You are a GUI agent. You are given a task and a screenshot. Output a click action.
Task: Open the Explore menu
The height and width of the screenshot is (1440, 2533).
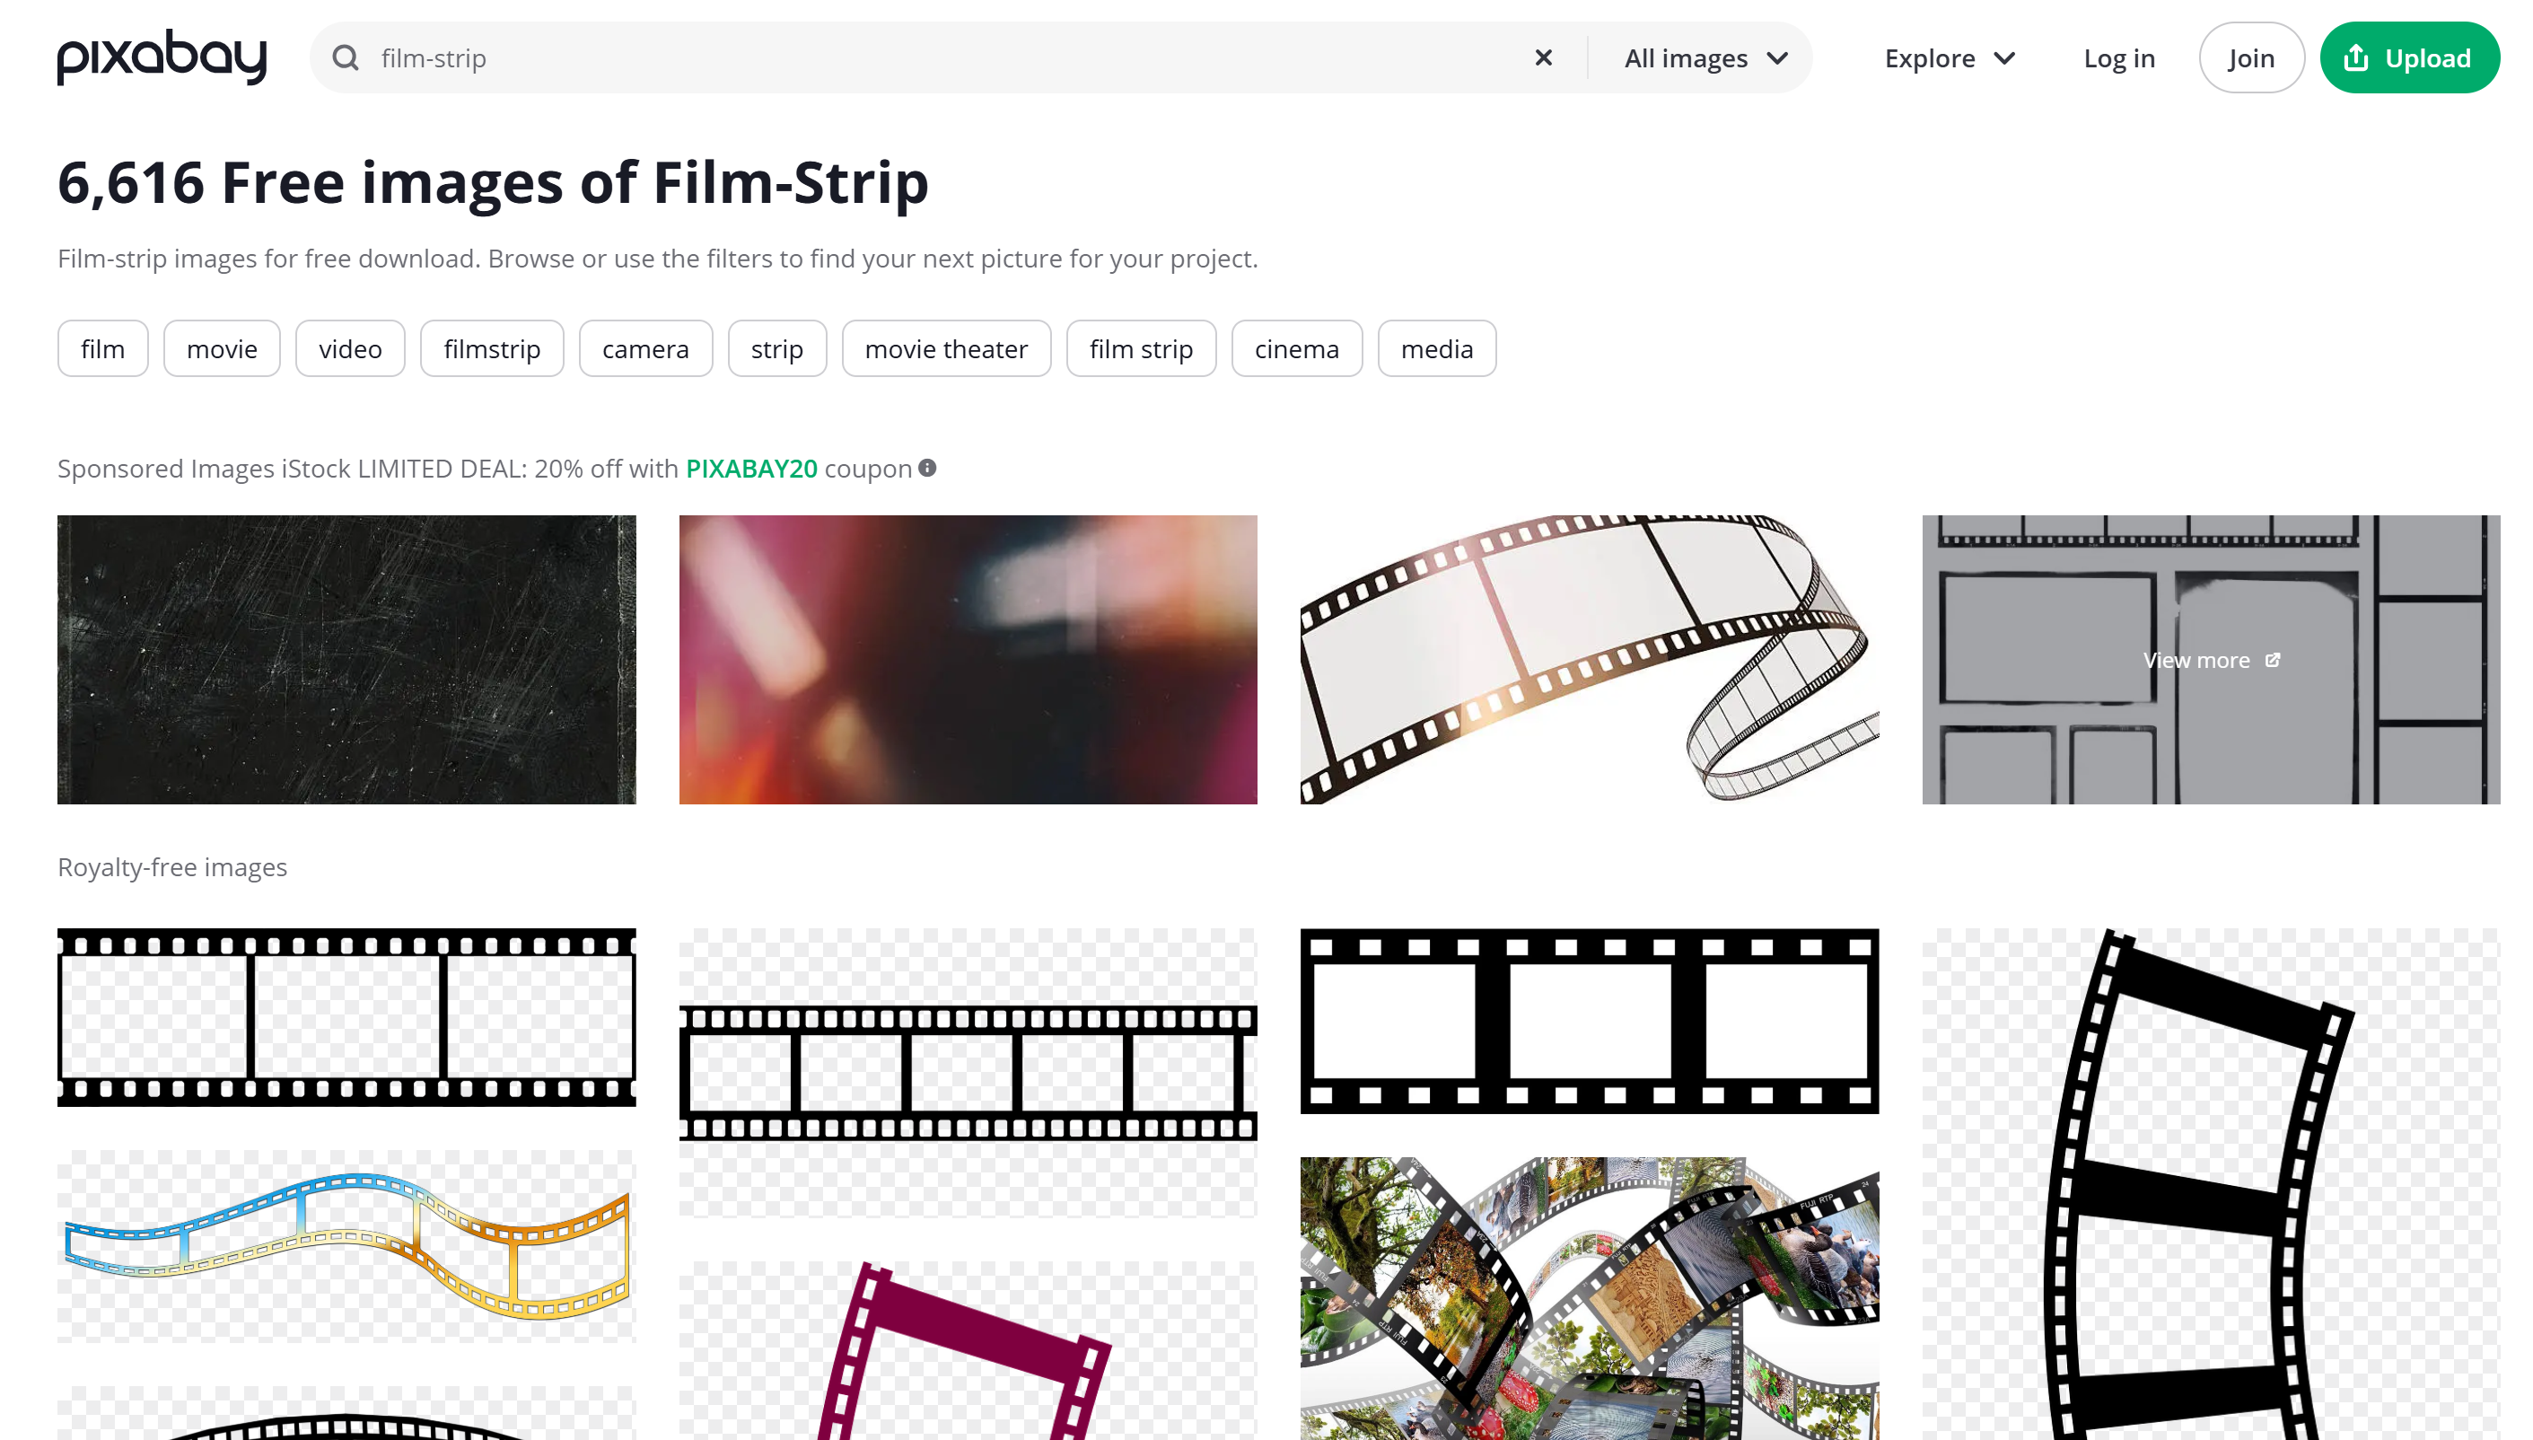pyautogui.click(x=1928, y=57)
